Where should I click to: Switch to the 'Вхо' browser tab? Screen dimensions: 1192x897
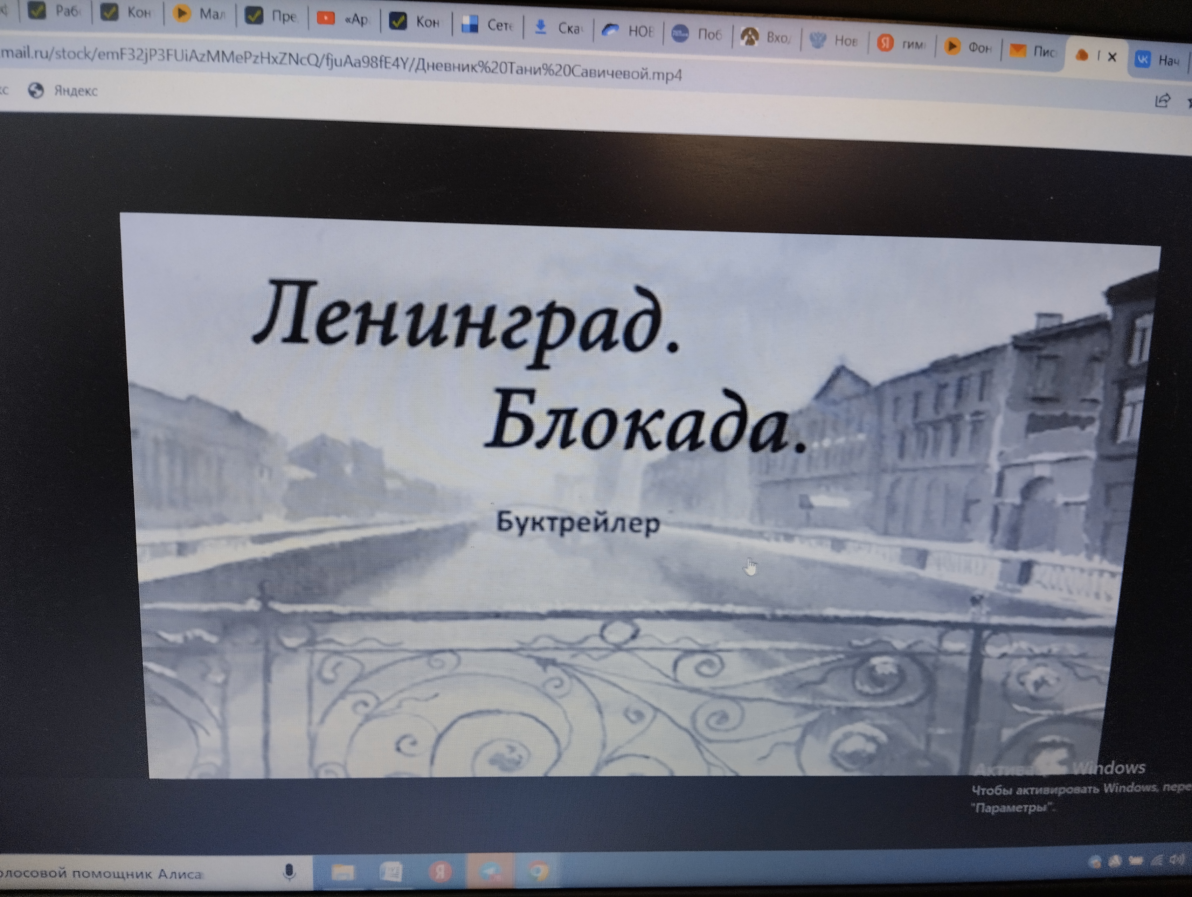pos(766,38)
